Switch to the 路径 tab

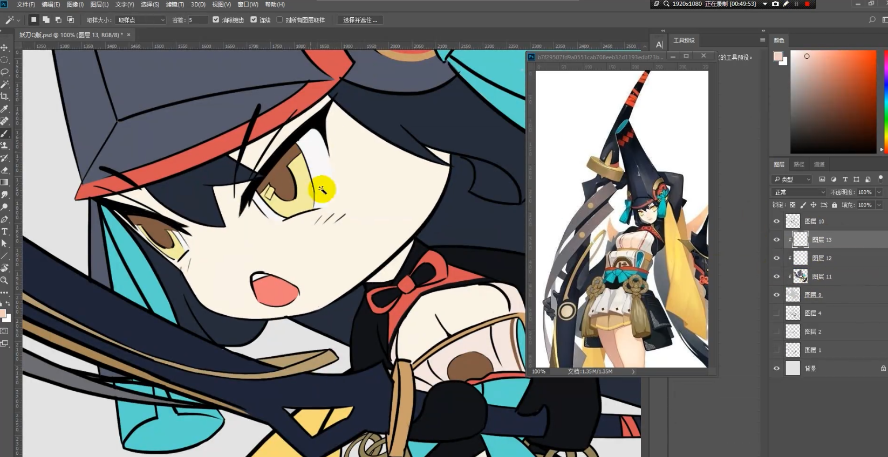[x=799, y=164]
